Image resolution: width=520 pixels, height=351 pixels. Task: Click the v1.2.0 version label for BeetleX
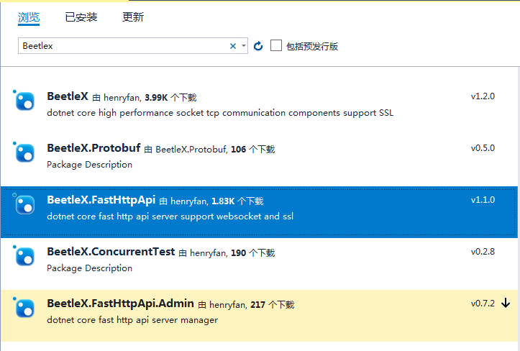tap(483, 96)
